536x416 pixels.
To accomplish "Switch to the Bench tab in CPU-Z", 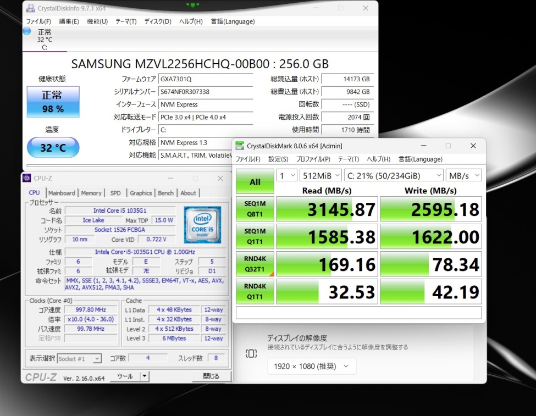I will [x=166, y=193].
